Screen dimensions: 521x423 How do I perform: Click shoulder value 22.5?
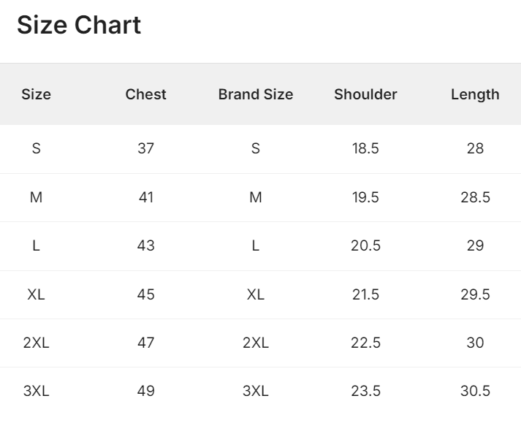tap(365, 343)
